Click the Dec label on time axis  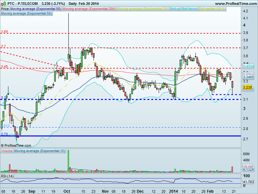[x=140, y=191]
